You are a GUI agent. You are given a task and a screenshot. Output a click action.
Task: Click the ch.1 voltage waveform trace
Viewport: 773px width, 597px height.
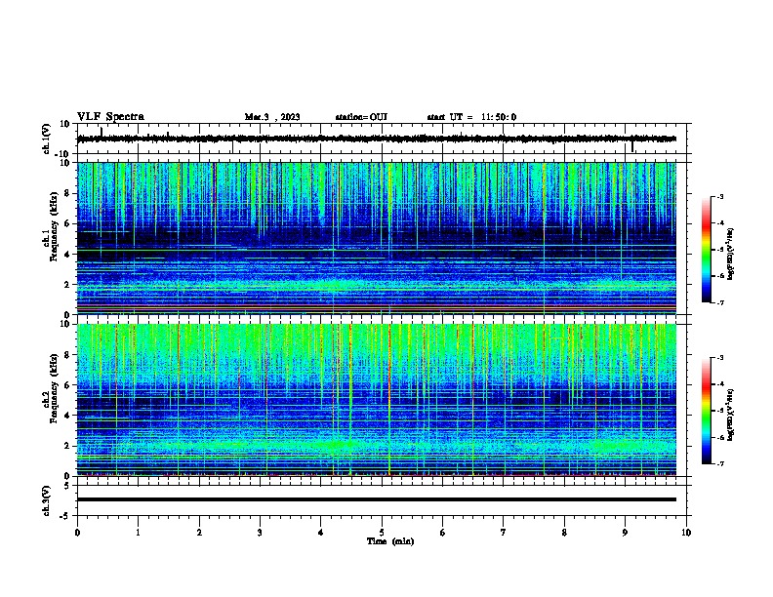pyautogui.click(x=377, y=139)
